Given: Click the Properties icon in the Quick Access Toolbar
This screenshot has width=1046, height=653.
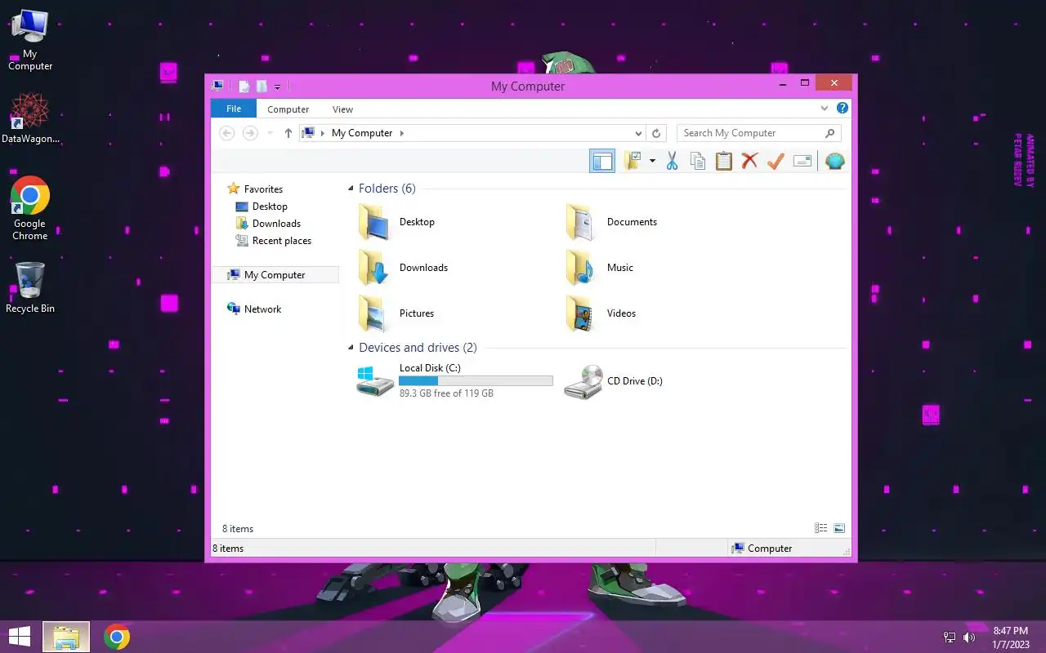Looking at the screenshot, I should (x=244, y=86).
